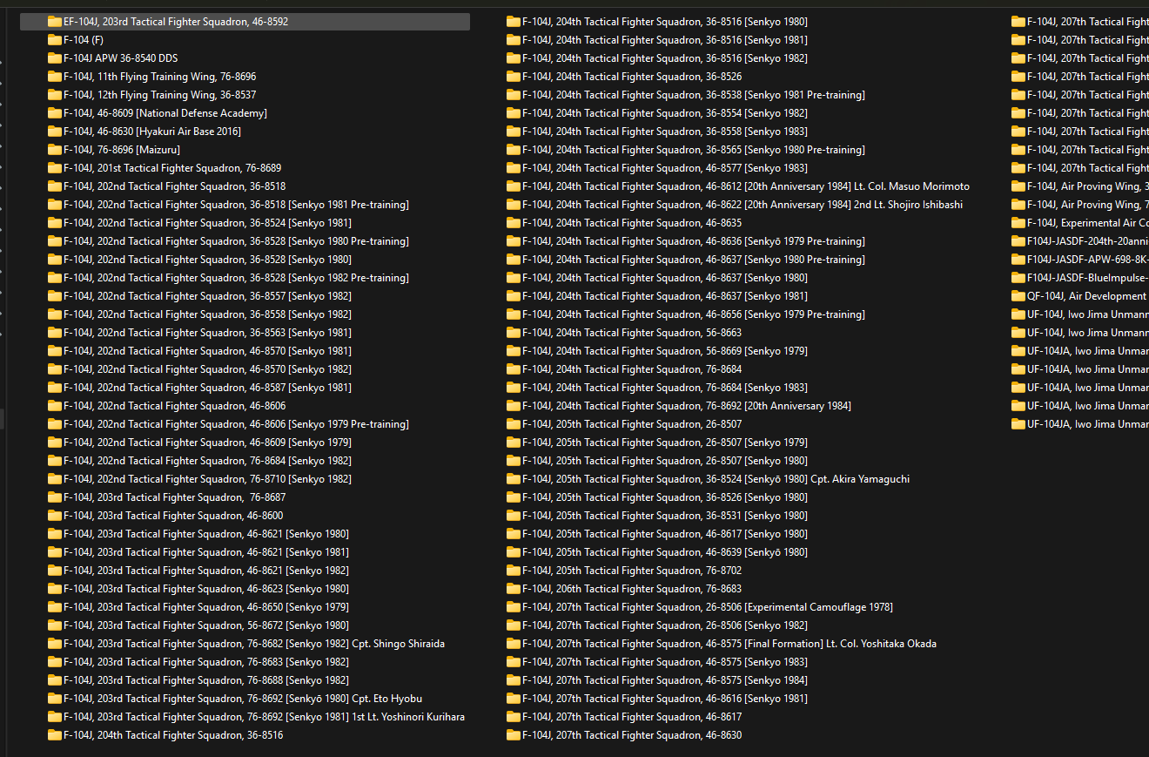Click folder icon of 204th Squadron 46-8622 Shojiro Ishibashi
The image size is (1149, 757).
coord(514,205)
